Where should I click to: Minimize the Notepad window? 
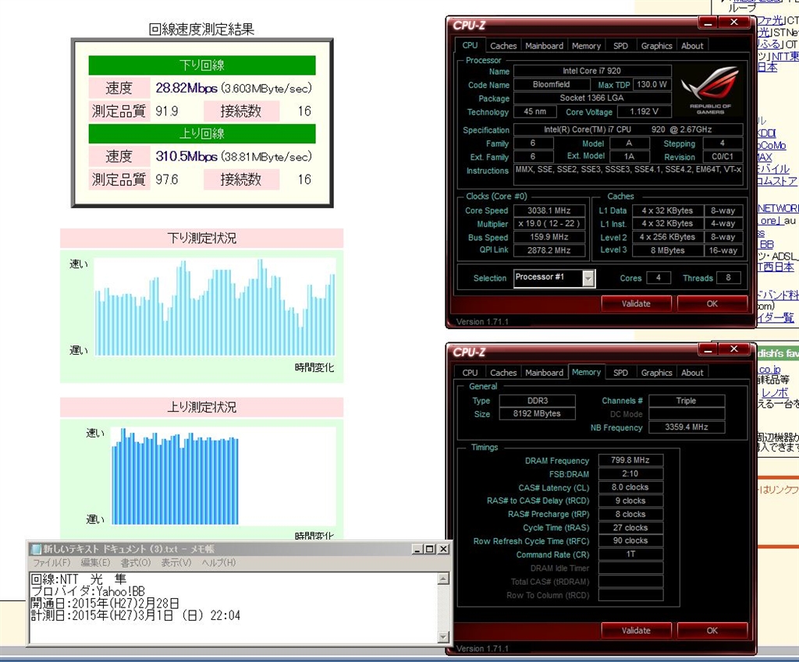point(417,549)
